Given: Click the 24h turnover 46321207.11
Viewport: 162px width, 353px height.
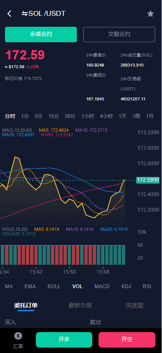Looking at the screenshot, I should (133, 99).
